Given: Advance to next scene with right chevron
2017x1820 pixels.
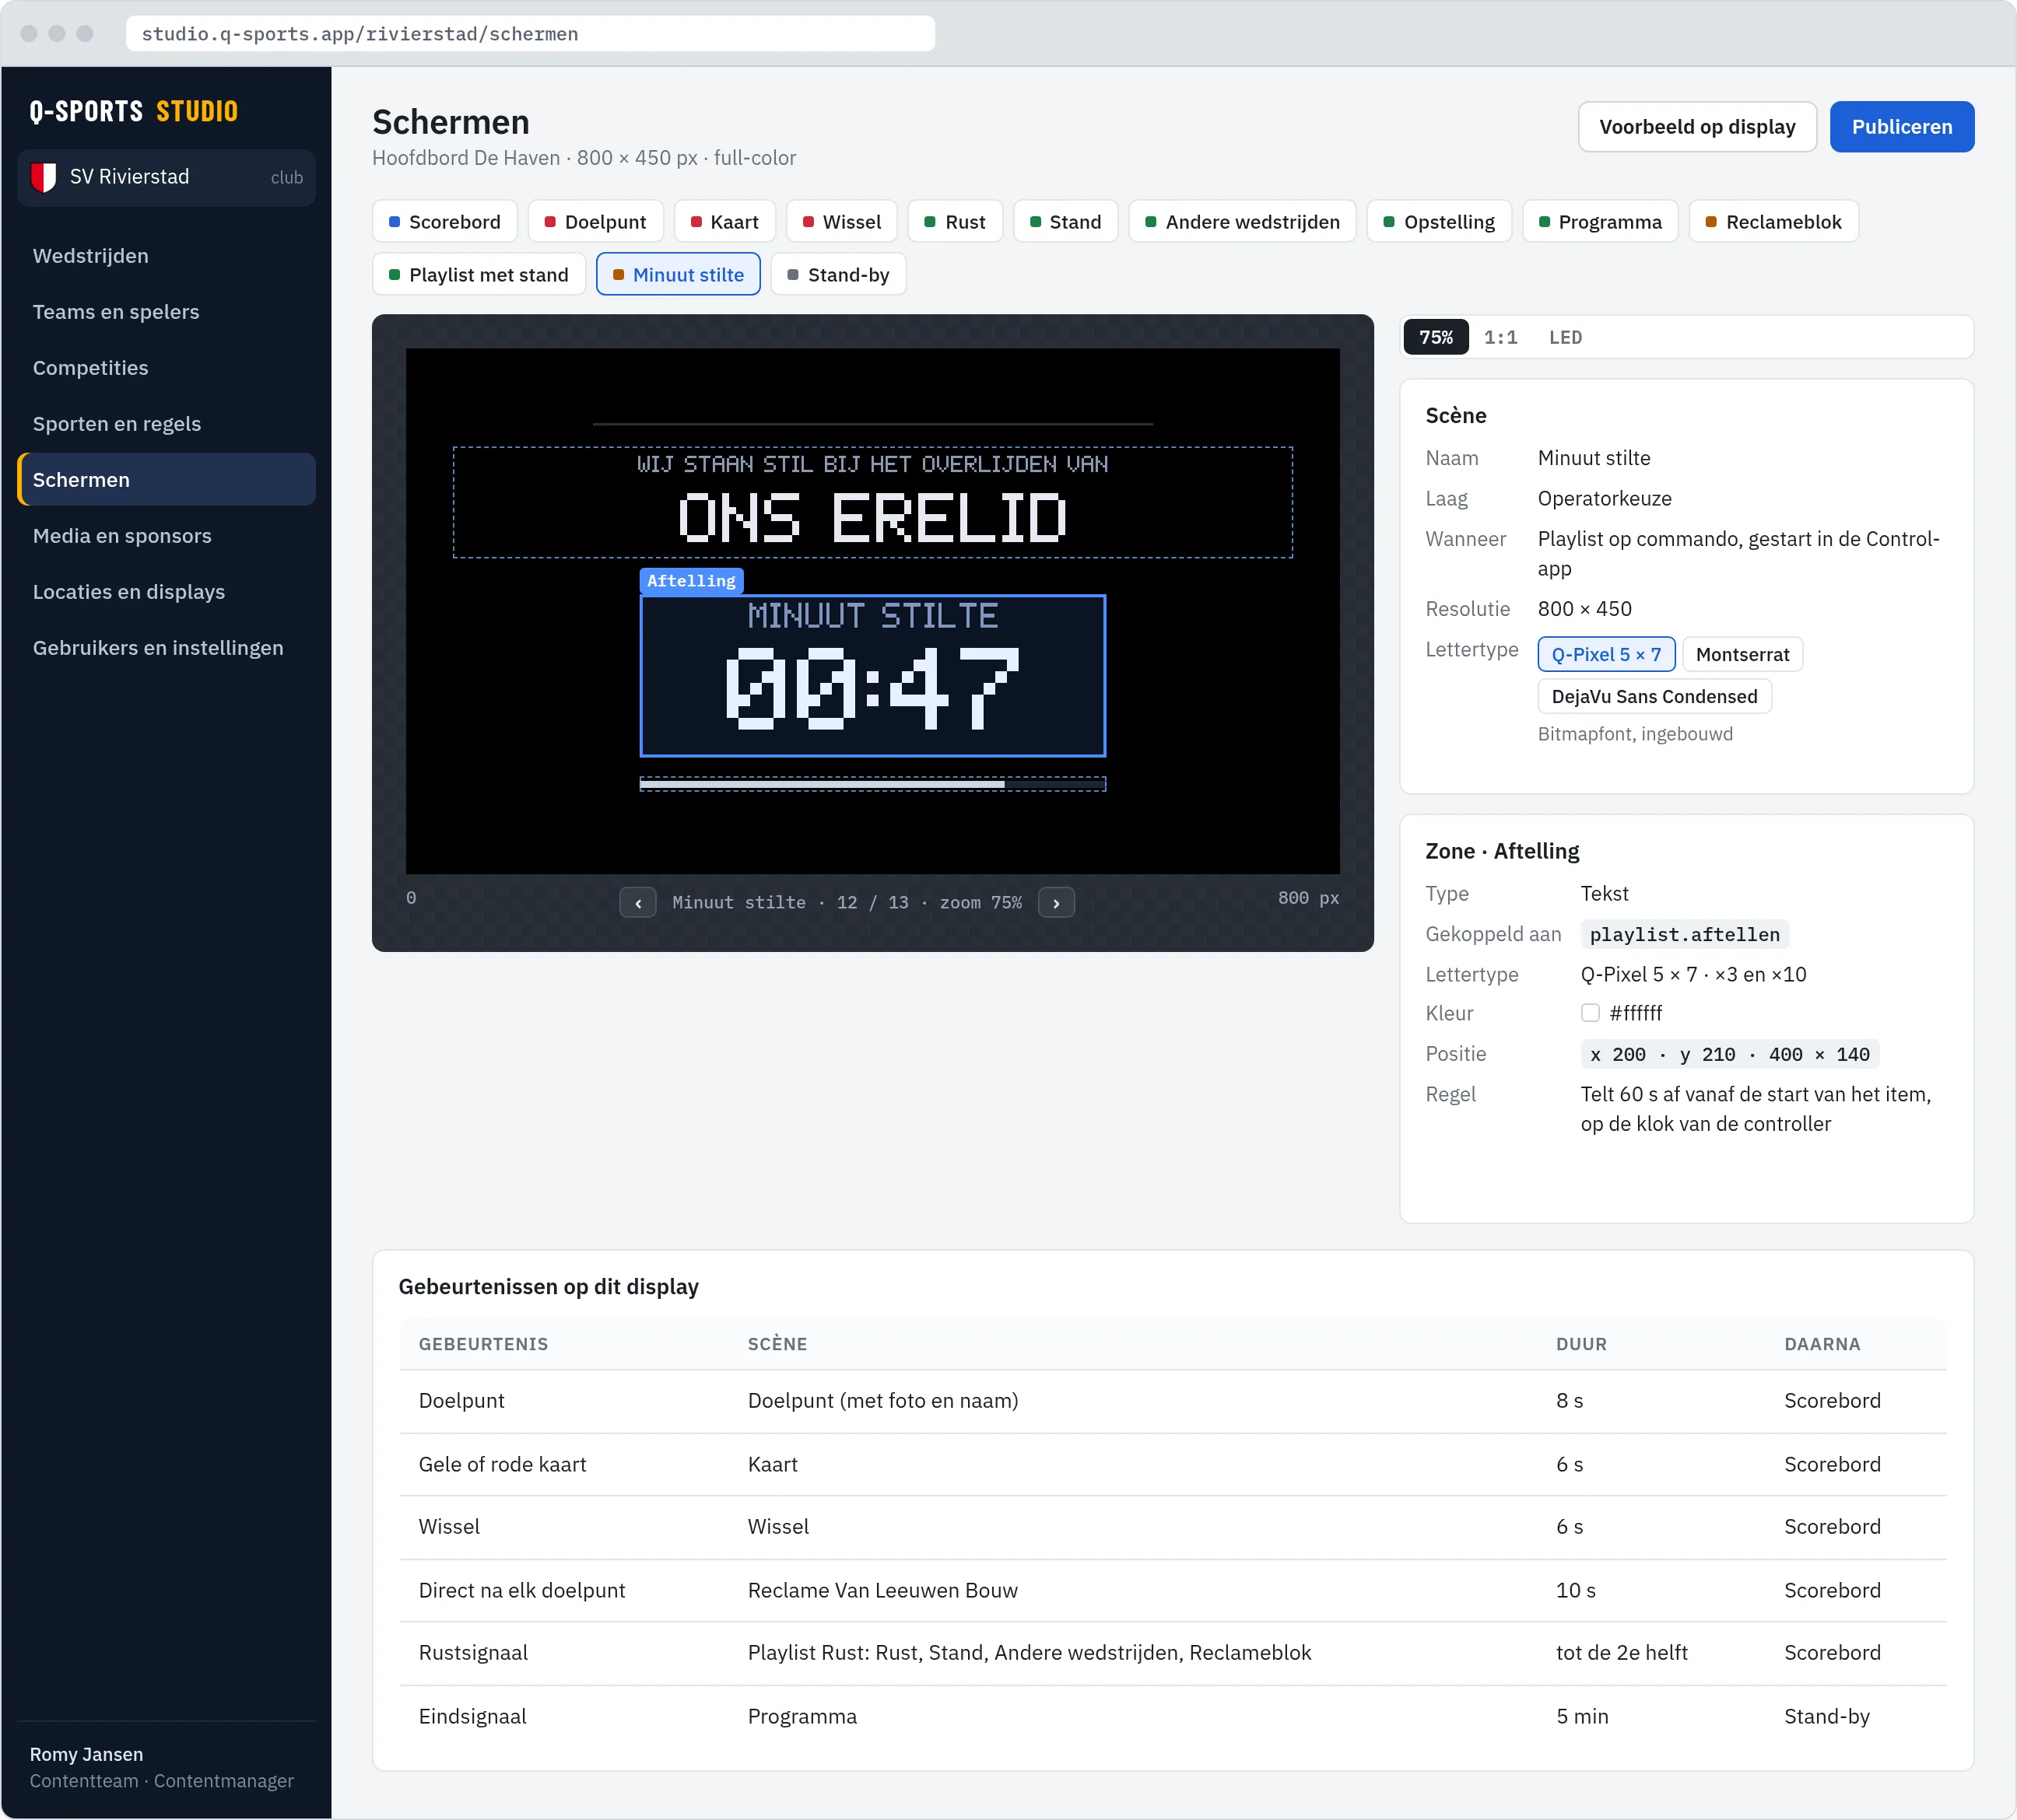Looking at the screenshot, I should click(1057, 903).
